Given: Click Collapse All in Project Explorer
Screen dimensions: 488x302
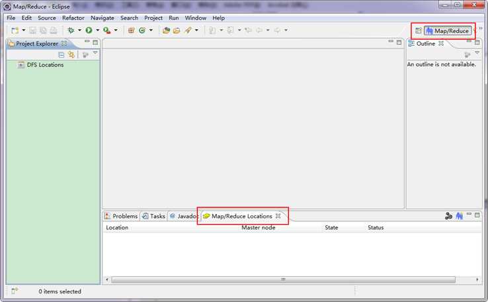Looking at the screenshot, I should pyautogui.click(x=61, y=55).
